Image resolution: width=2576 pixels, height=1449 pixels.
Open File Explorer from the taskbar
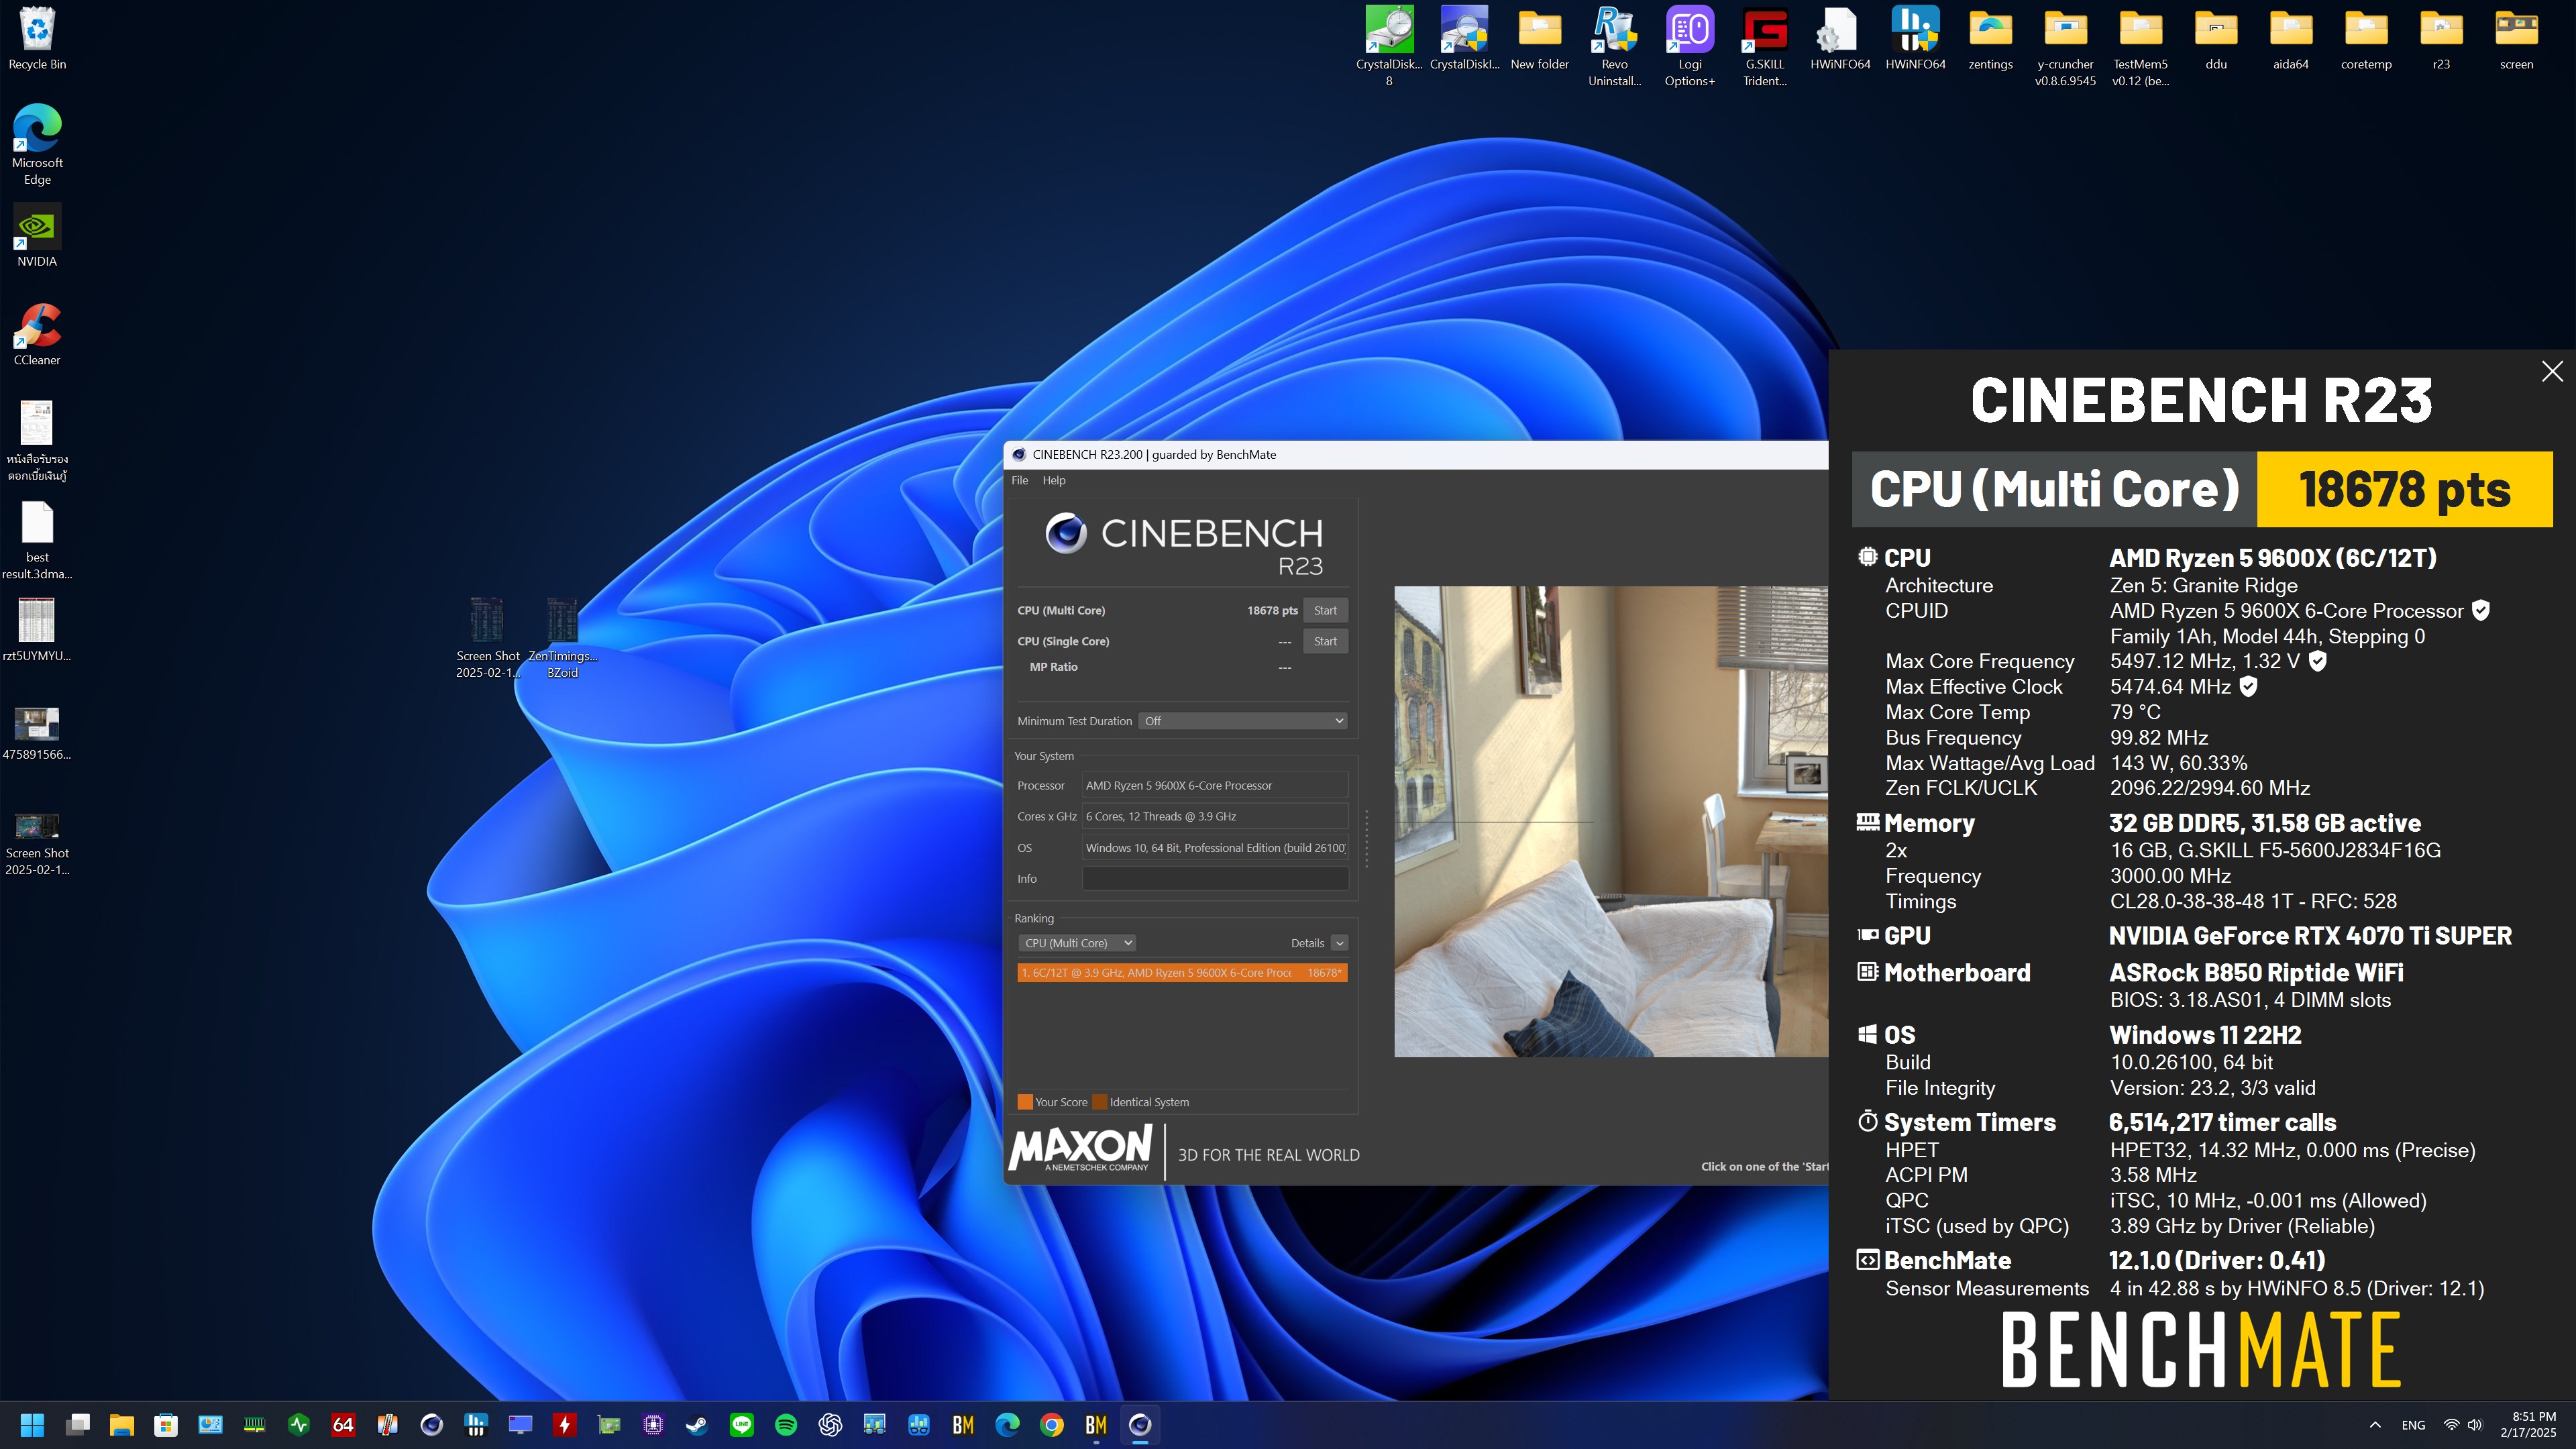click(x=122, y=1424)
